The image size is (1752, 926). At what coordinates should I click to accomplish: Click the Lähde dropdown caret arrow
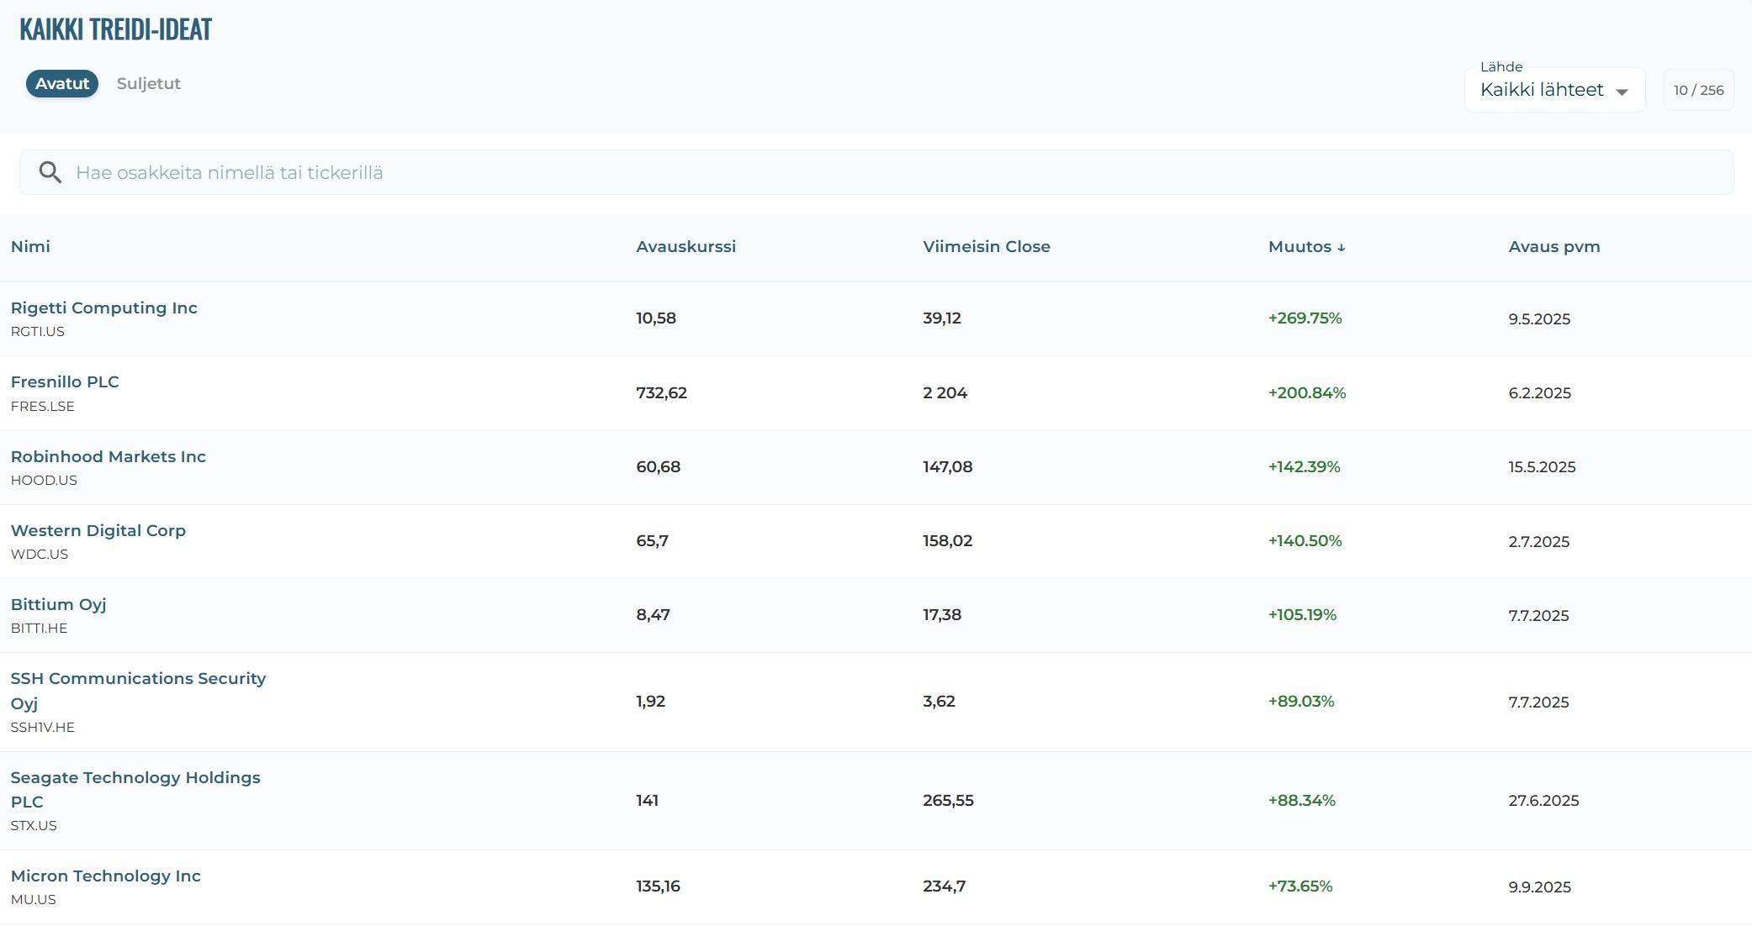[1622, 92]
